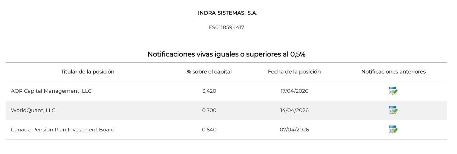Open AQR Capital Management previous notifications icon
Screen dimensions: 457x154
tap(393, 91)
